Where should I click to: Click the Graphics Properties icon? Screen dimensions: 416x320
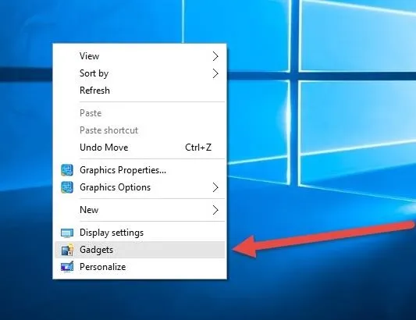click(67, 170)
